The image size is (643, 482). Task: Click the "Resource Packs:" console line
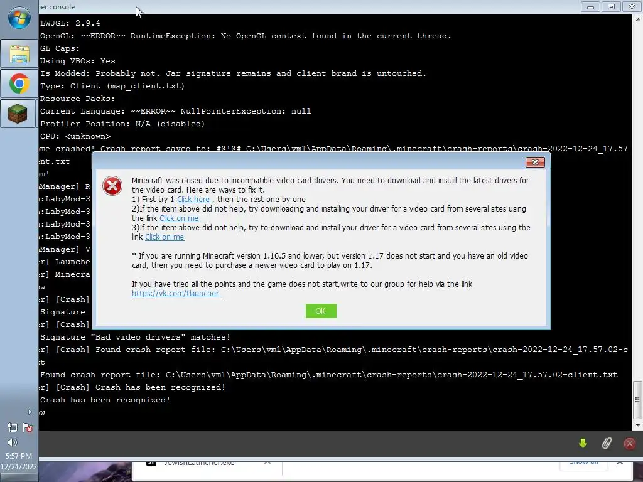[x=77, y=99]
